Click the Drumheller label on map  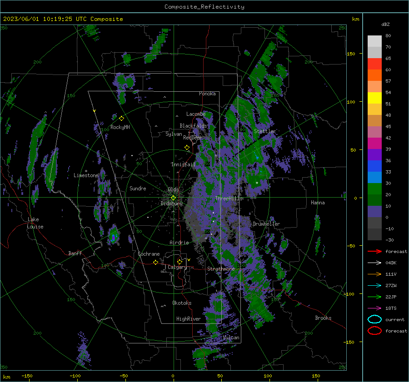[266, 224]
